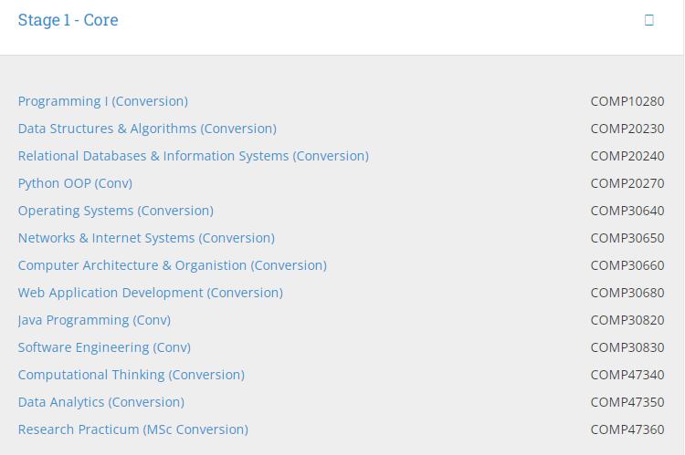The image size is (685, 455).
Task: Open the Python OOP (Conv) module
Action: (75, 183)
